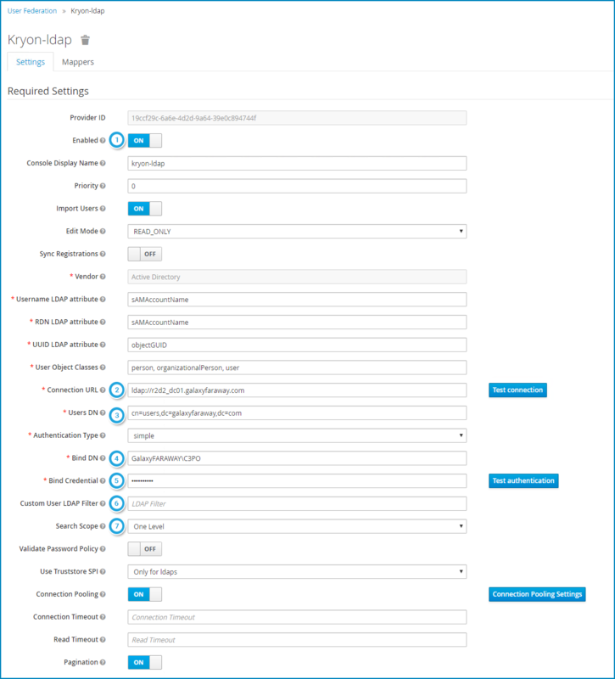Turn off the Import Users switch
Image resolution: width=615 pixels, height=679 pixels.
(144, 208)
